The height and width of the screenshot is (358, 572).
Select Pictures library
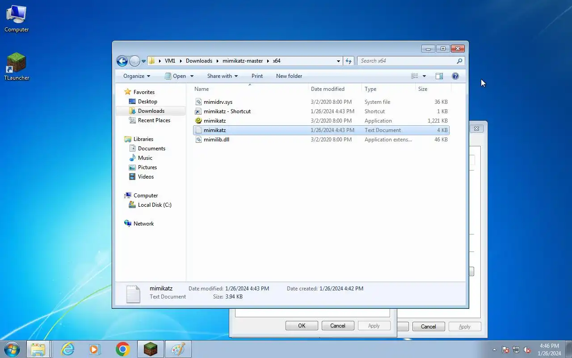[147, 167]
